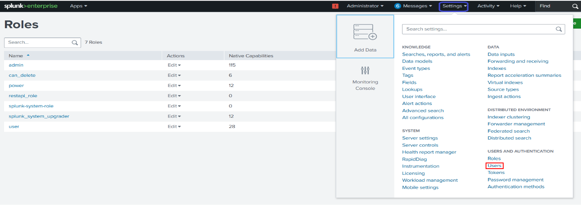Screen dimensions: 581x205
Task: Open the Help menu
Action: (x=518, y=6)
